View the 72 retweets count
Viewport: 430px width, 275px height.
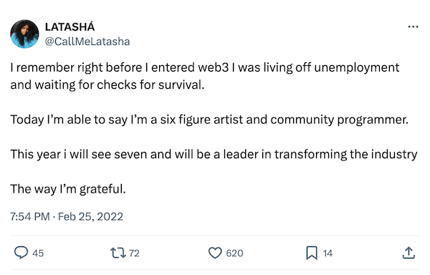point(134,253)
